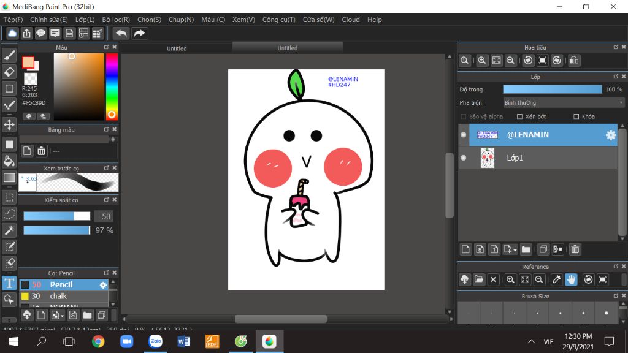This screenshot has height=353, width=628.
Task: Hide the @LENAMIN layer
Action: [464, 135]
